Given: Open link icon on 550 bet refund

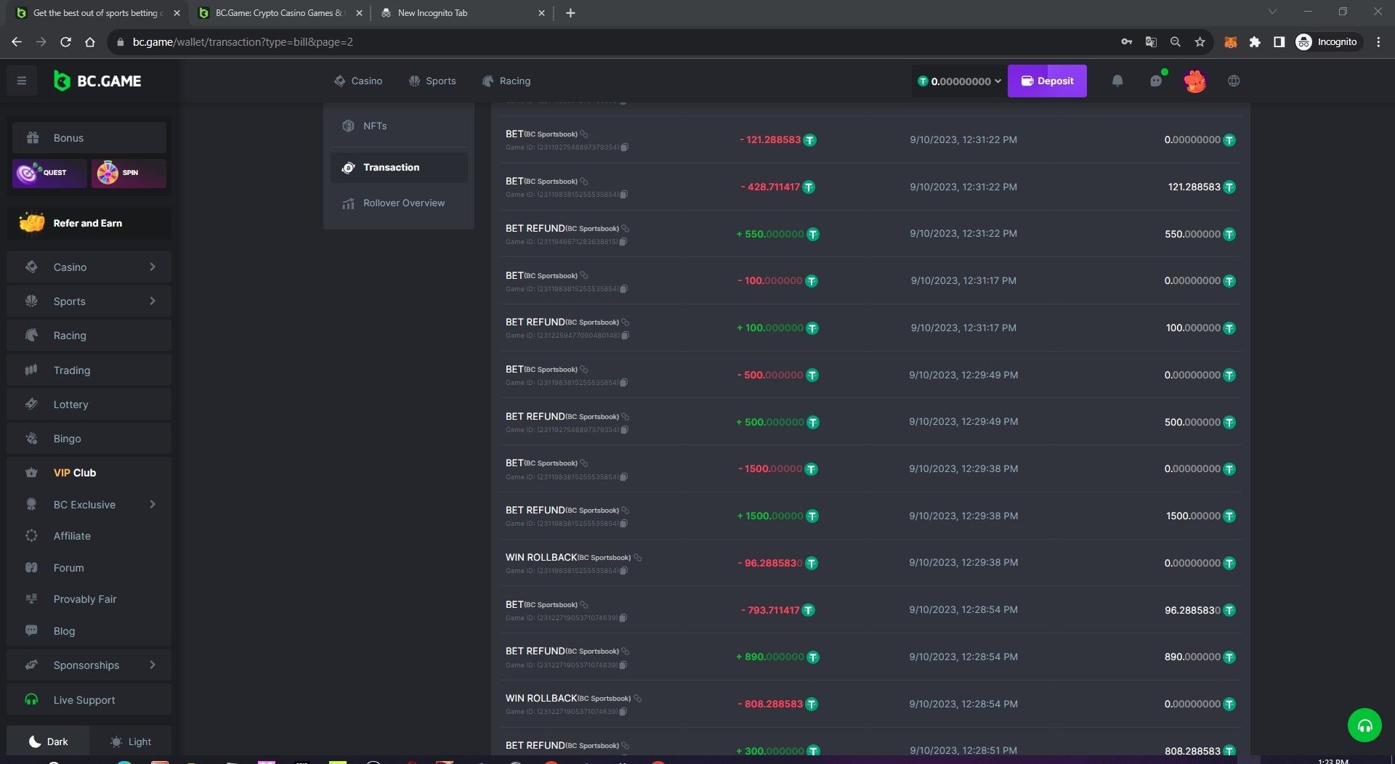Looking at the screenshot, I should (x=626, y=229).
